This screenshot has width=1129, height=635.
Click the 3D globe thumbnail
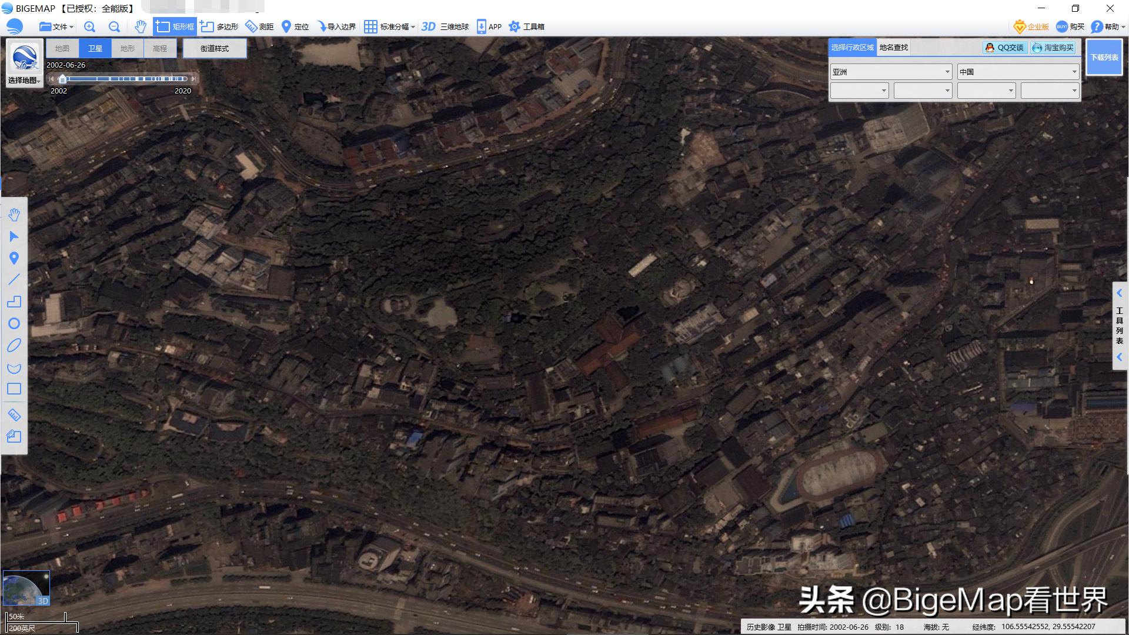[x=26, y=587]
